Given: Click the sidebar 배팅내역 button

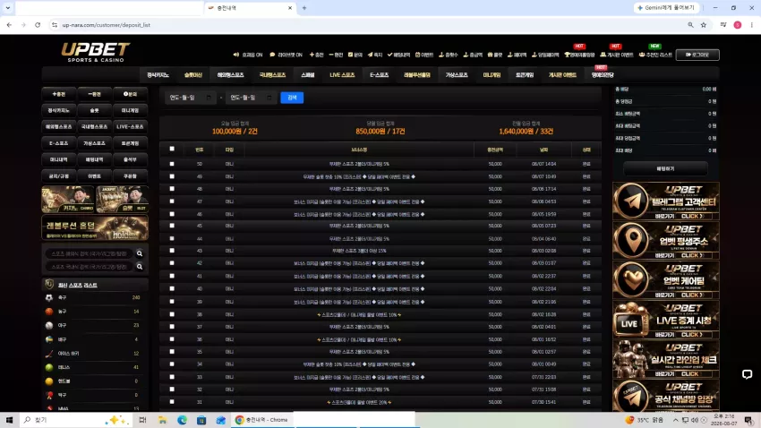Looking at the screenshot, I should pyautogui.click(x=94, y=159).
